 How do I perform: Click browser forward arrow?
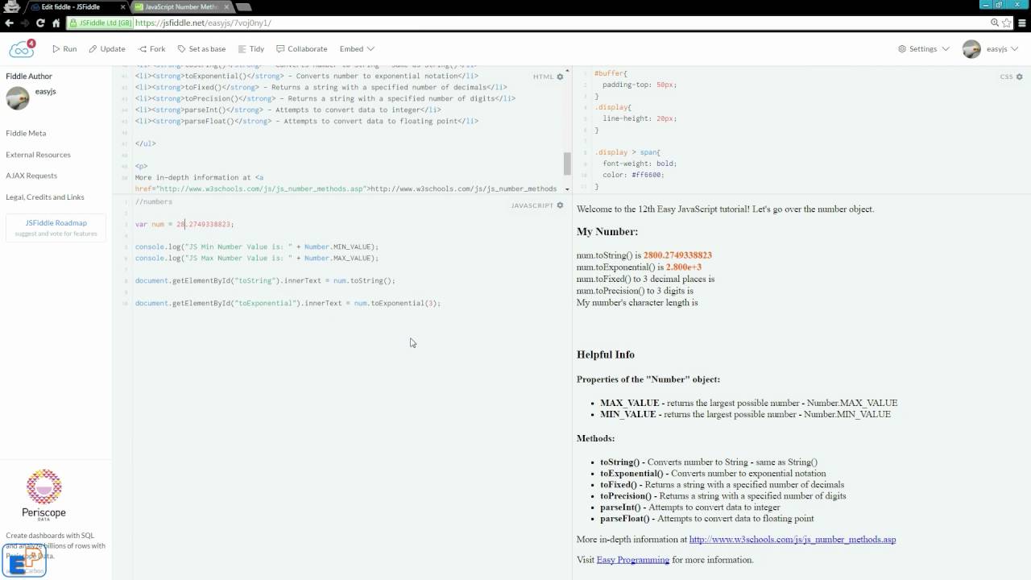coord(26,23)
